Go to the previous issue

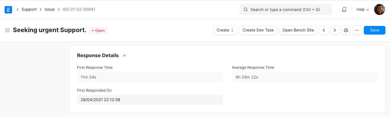coord(324,30)
